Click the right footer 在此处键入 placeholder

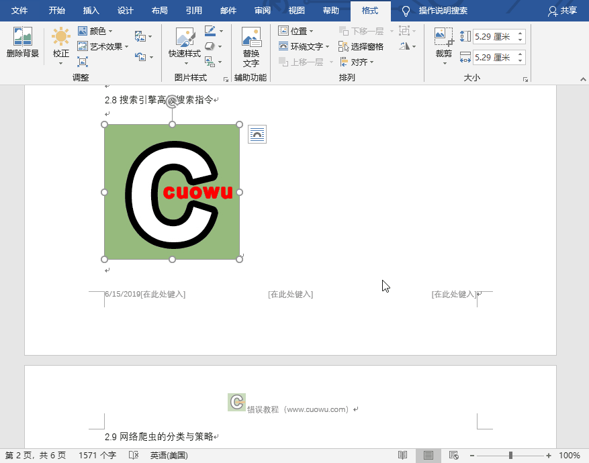[x=454, y=294]
